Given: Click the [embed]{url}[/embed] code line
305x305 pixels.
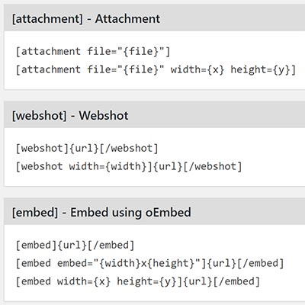Looking at the screenshot, I should tap(75, 246).
